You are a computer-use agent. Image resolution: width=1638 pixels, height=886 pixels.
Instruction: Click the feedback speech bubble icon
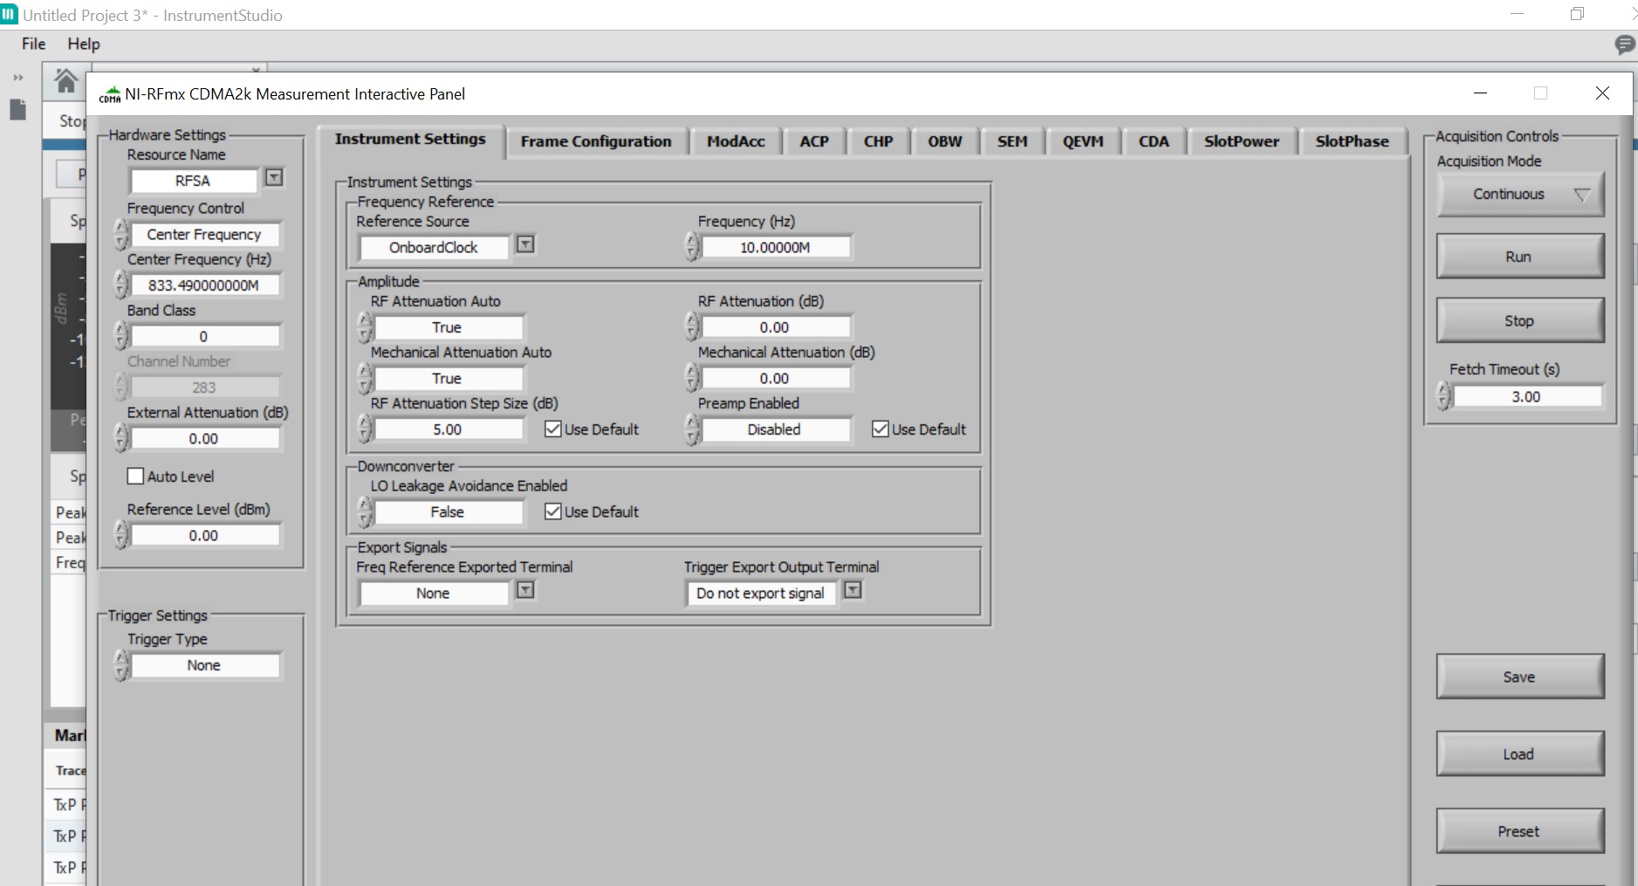click(x=1625, y=45)
